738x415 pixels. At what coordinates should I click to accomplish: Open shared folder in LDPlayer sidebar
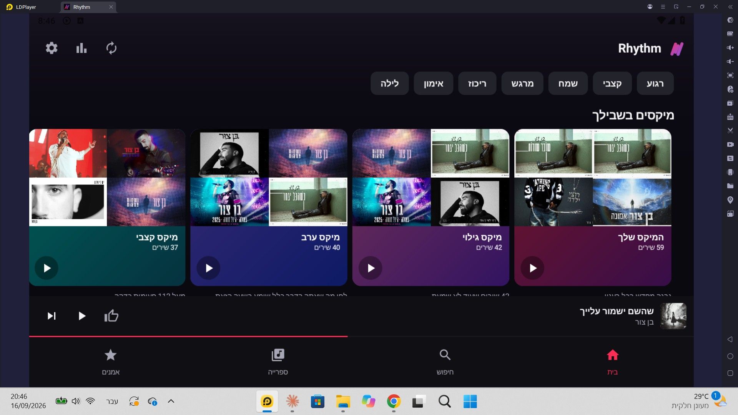[730, 186]
